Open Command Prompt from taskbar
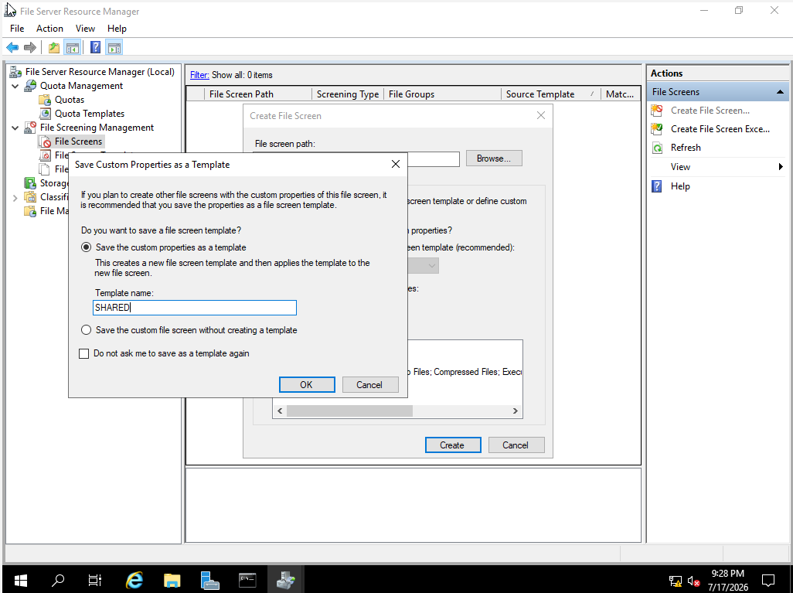793x593 pixels. [x=247, y=580]
